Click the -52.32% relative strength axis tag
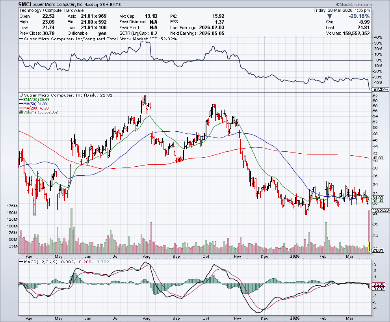This screenshot has height=322, width=390. click(380, 89)
